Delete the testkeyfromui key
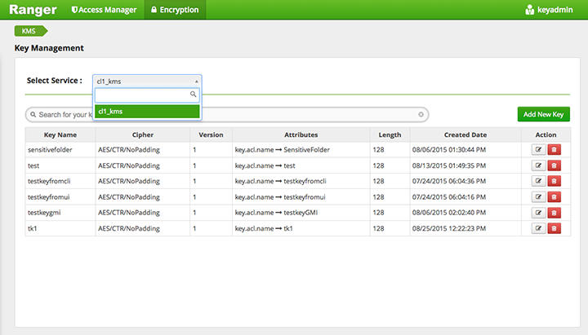 click(x=555, y=197)
